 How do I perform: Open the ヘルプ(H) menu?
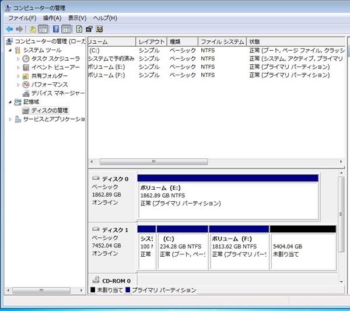[105, 18]
